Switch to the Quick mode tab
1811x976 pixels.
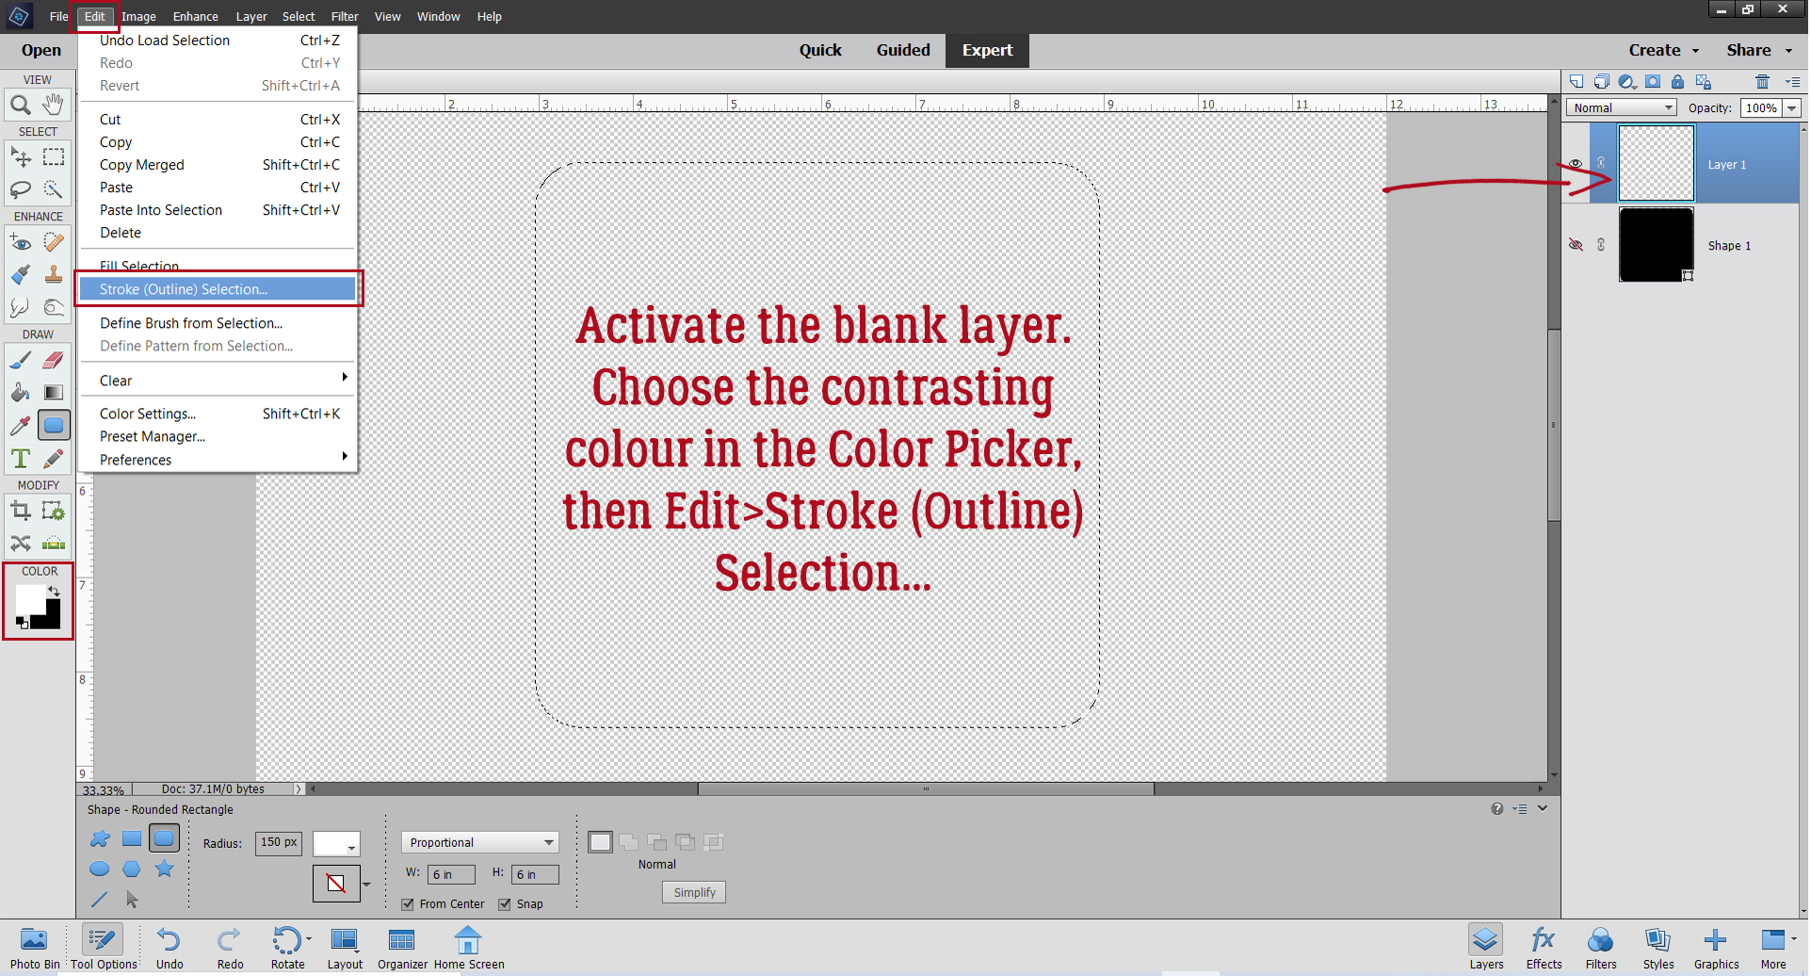click(x=820, y=51)
